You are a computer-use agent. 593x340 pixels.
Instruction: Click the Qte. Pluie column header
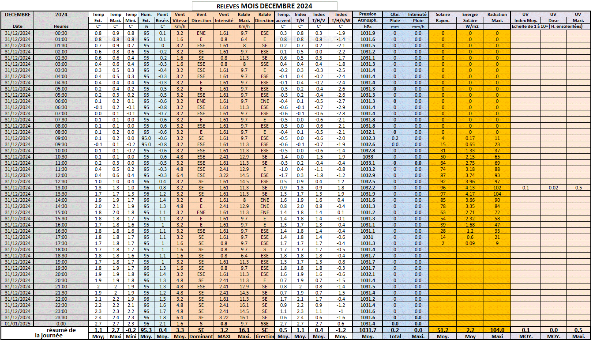click(x=395, y=17)
